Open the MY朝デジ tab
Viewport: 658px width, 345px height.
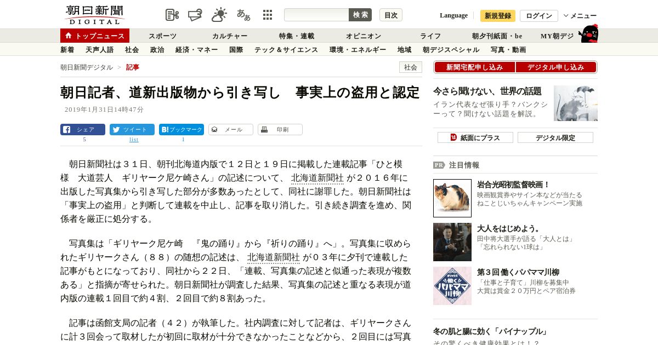tap(557, 36)
